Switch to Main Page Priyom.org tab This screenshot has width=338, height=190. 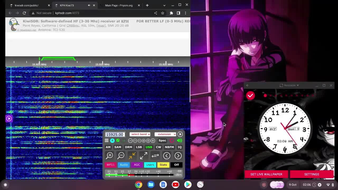119,5
